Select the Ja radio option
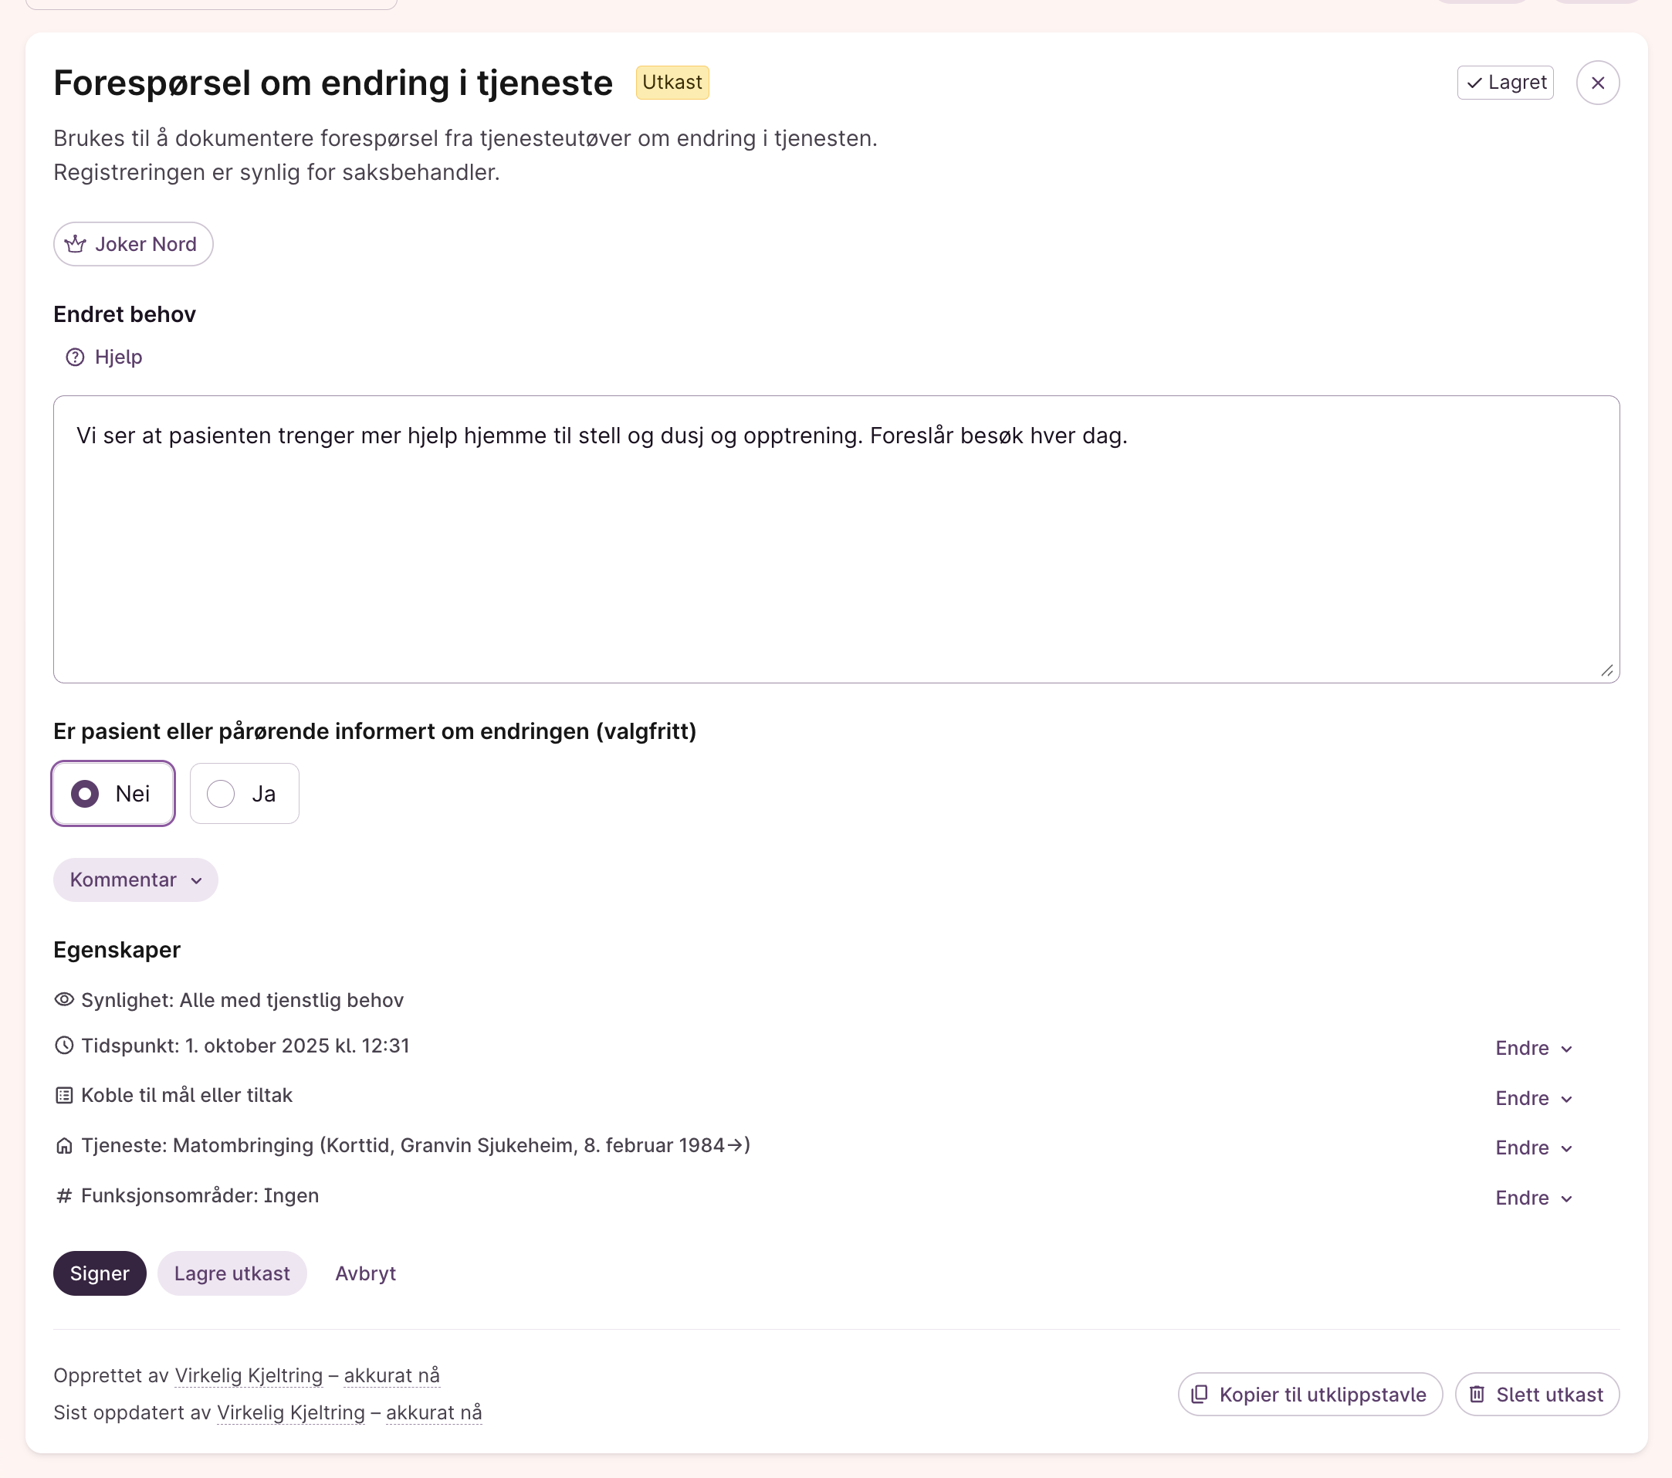Viewport: 1672px width, 1478px height. pos(221,793)
